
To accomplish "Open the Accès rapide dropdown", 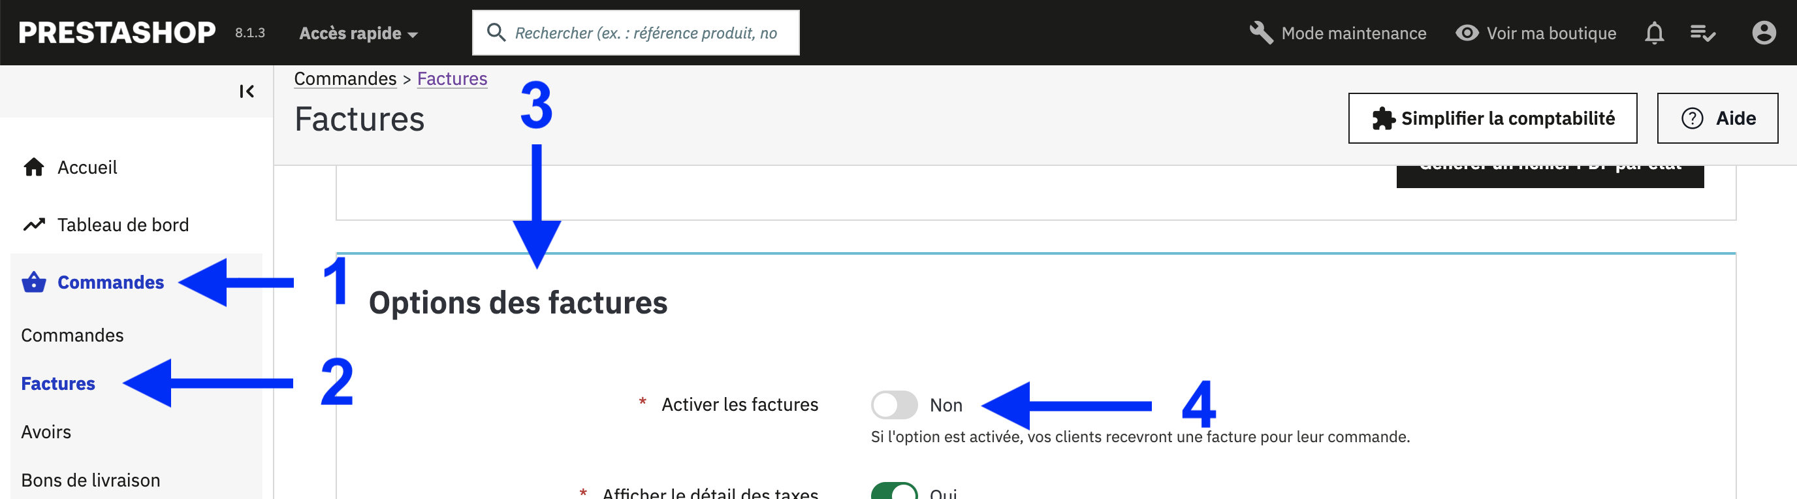I will coord(358,33).
